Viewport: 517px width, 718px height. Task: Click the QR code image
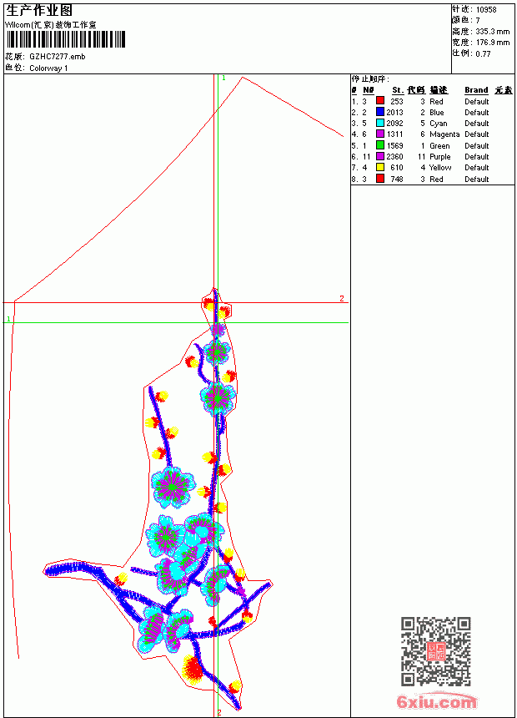[x=435, y=651]
